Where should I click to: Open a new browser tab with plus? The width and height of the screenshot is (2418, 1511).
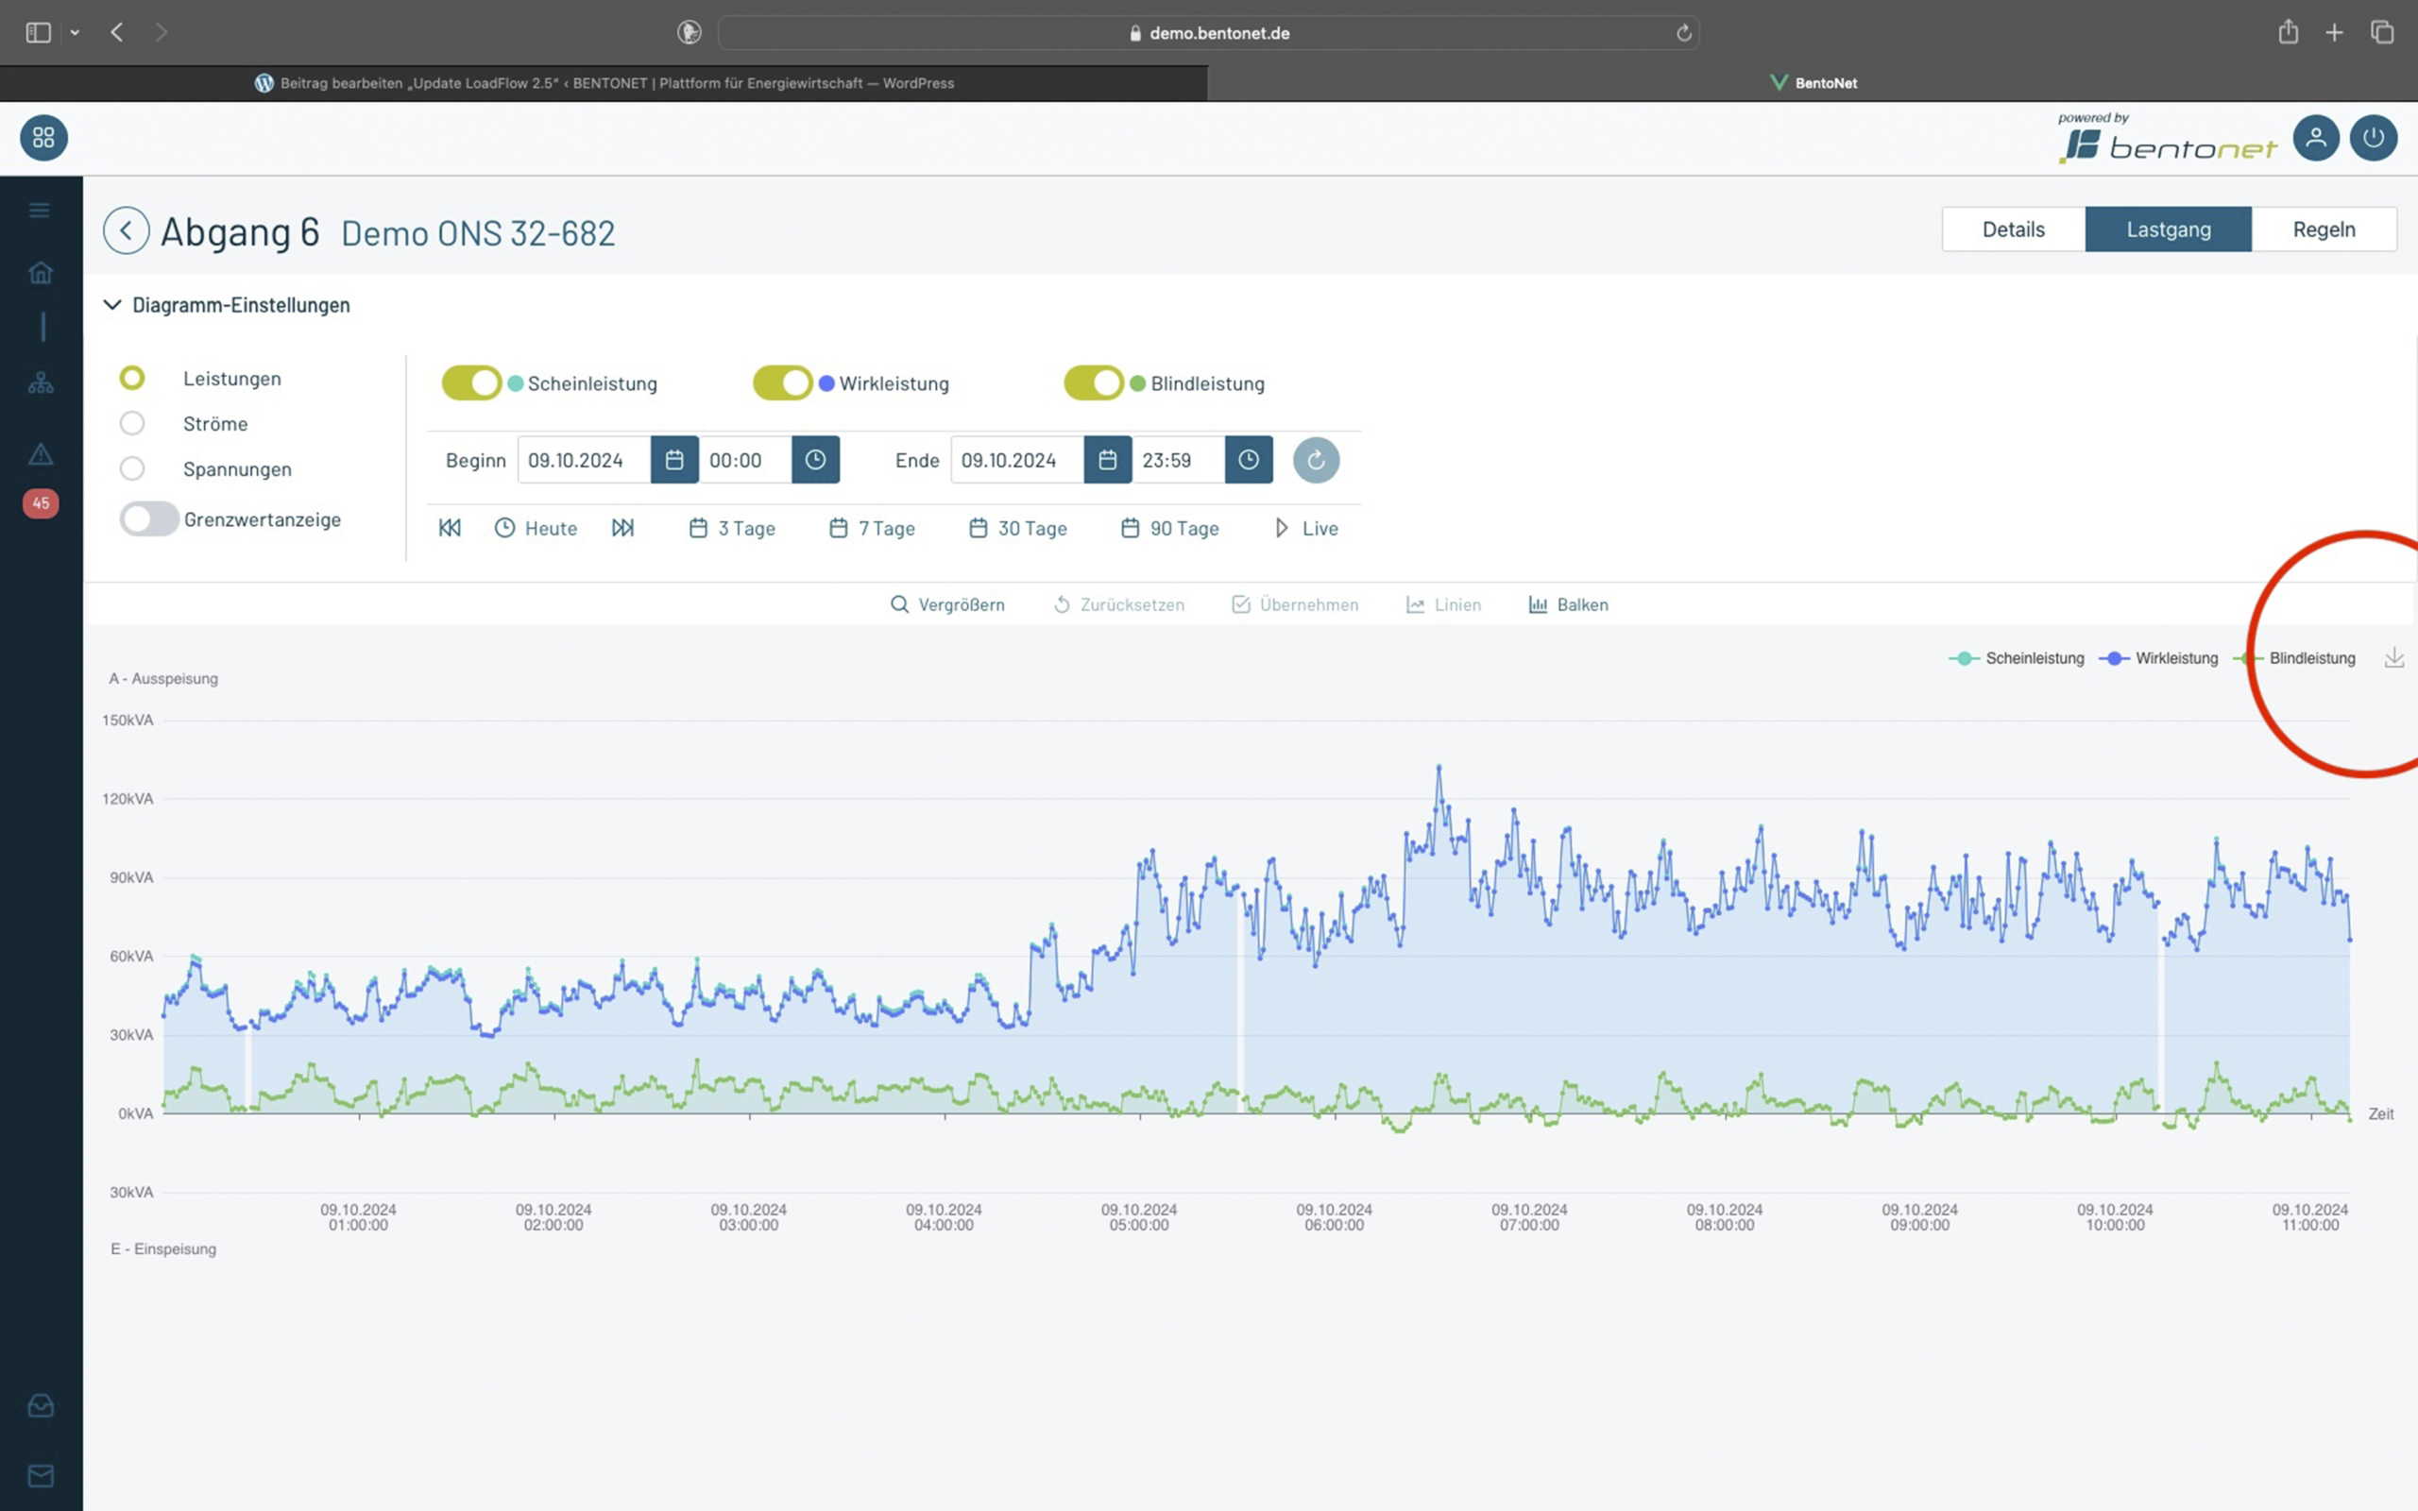click(2334, 33)
